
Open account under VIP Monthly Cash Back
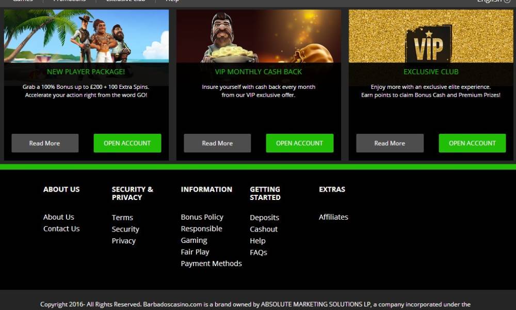coord(299,143)
